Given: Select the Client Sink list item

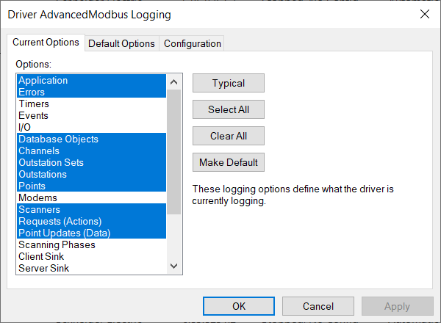Looking at the screenshot, I should pyautogui.click(x=41, y=257).
